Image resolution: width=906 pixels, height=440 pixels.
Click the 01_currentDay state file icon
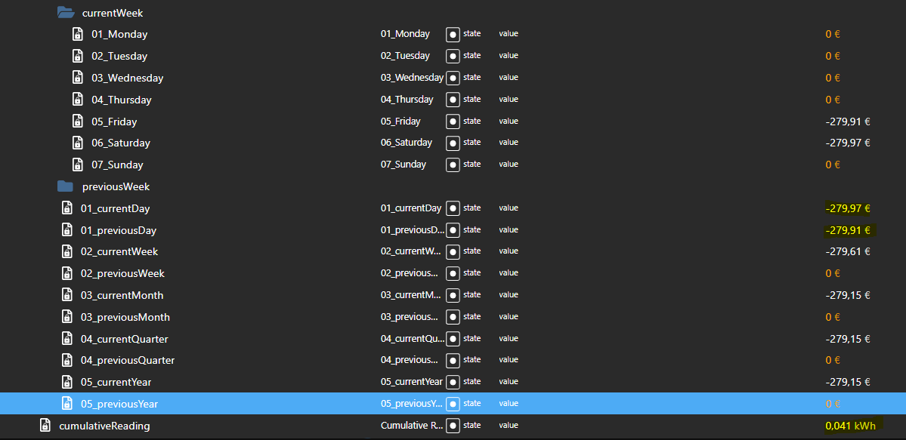pos(67,208)
